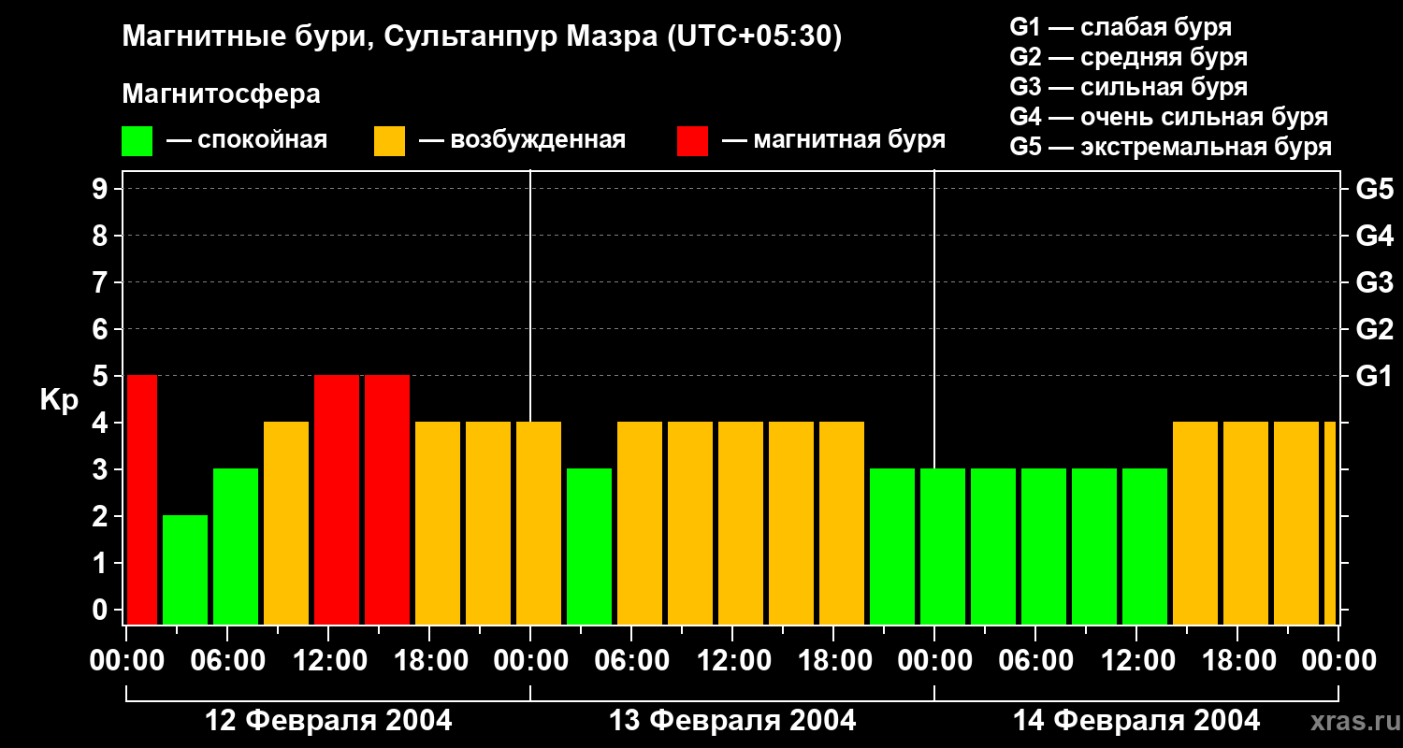This screenshot has height=748, width=1403.
Task: Click the green Kp 3 bar on 12 February
Action: [x=236, y=546]
